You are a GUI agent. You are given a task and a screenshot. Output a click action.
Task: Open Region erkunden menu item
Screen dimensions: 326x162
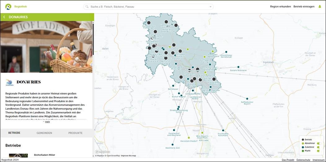click(280, 7)
